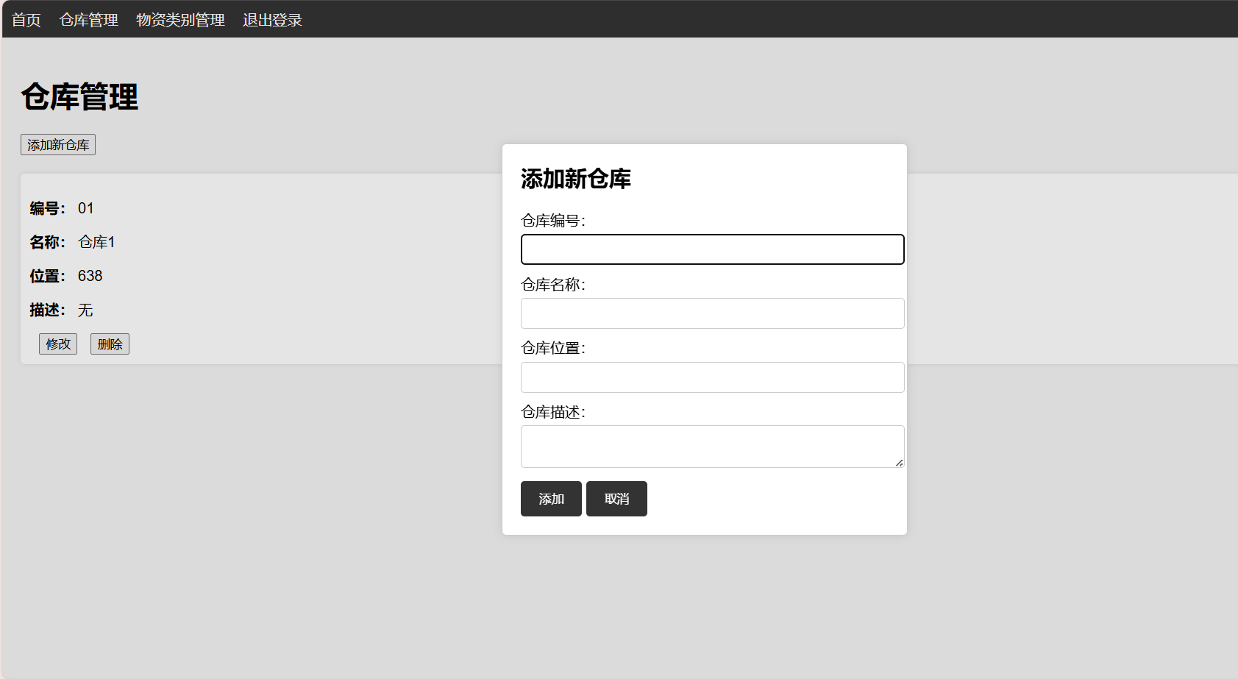The height and width of the screenshot is (679, 1238).
Task: Click the 编号: label in the warehouse card
Action: coord(48,208)
